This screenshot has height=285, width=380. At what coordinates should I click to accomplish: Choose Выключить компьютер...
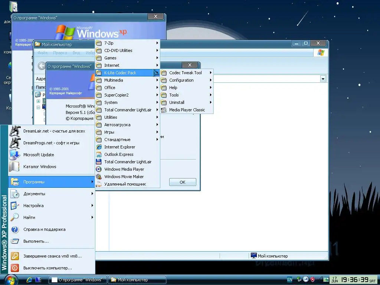click(x=51, y=268)
